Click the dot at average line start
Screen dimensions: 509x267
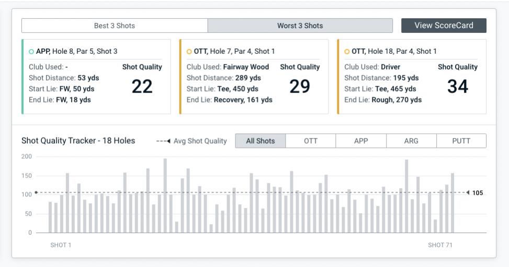36,193
